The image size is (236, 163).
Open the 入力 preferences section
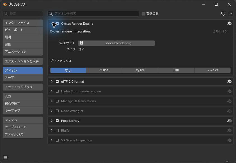click(23, 96)
